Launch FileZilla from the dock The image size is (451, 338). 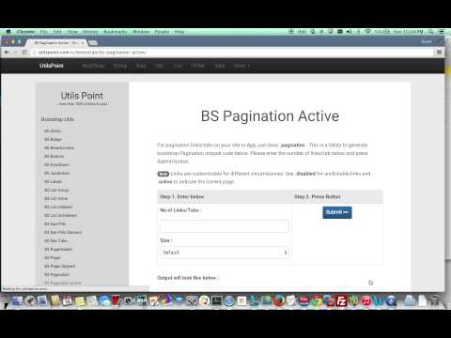click(341, 301)
